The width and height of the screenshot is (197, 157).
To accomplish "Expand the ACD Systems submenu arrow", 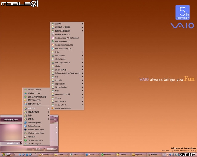I will pos(83,56).
